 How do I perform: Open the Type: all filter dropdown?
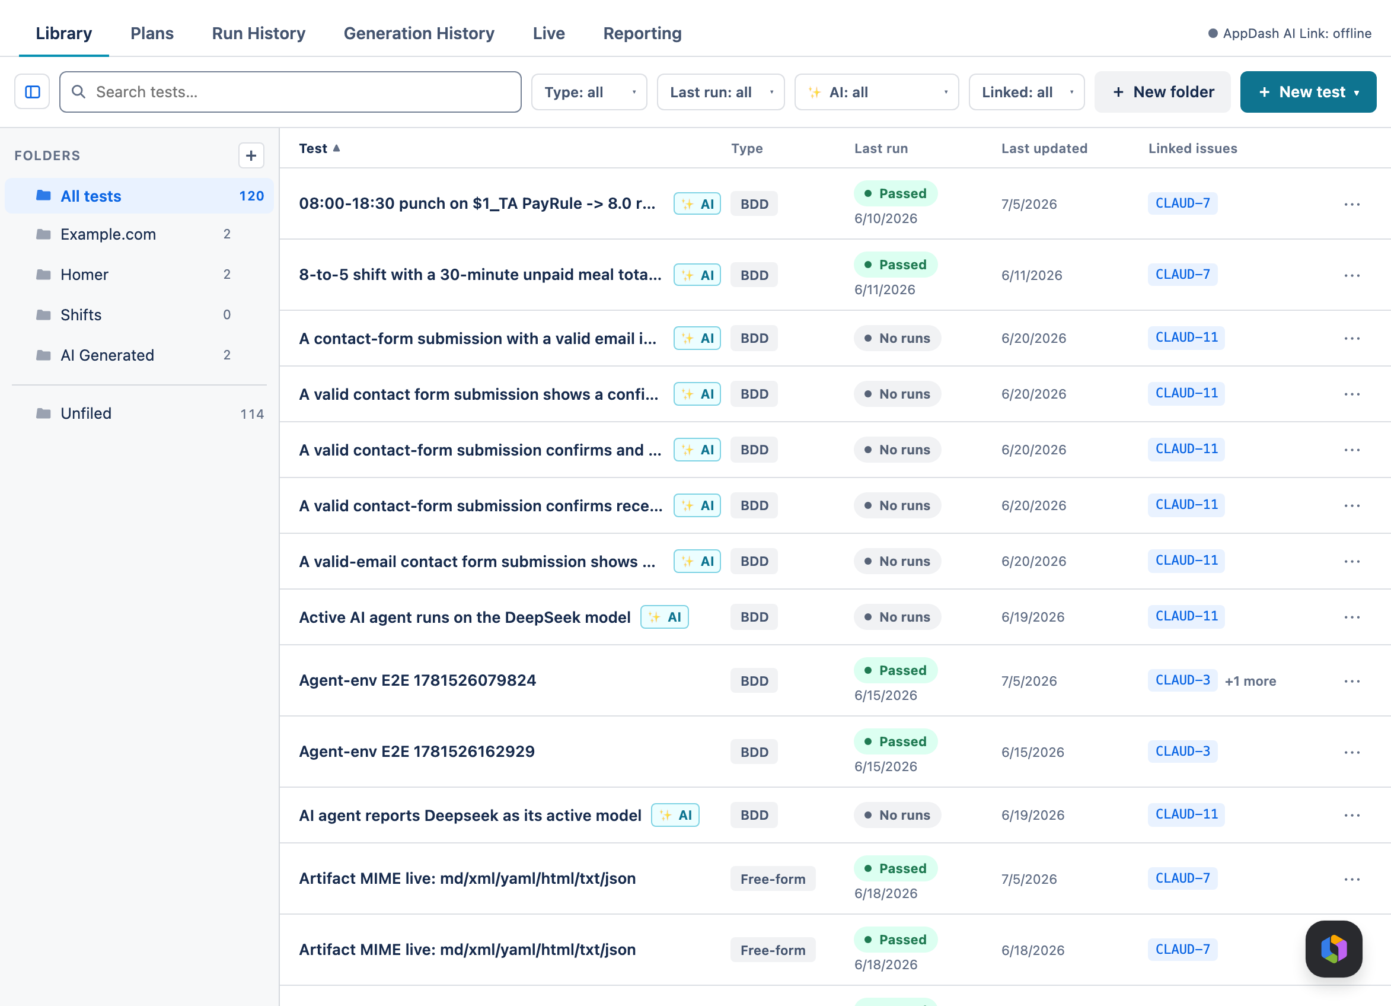(589, 92)
